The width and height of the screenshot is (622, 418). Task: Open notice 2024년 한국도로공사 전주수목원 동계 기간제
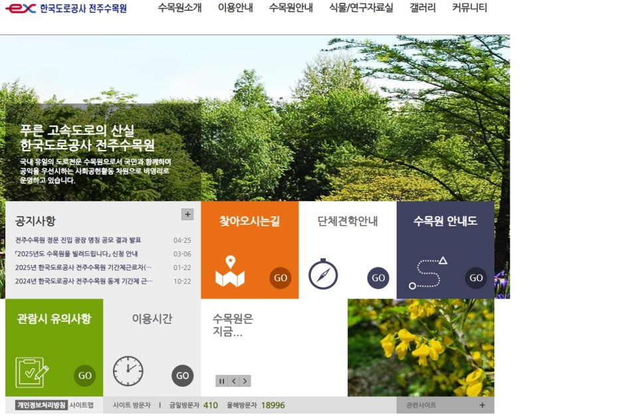[84, 281]
